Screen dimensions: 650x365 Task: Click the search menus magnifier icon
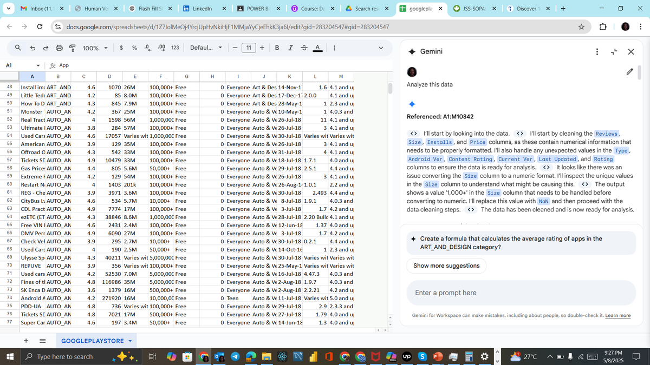point(18,48)
